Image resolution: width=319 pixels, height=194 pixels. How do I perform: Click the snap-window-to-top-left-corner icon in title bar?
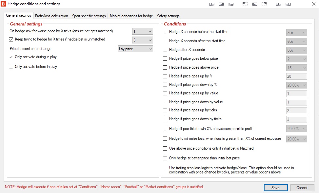[x=245, y=4]
